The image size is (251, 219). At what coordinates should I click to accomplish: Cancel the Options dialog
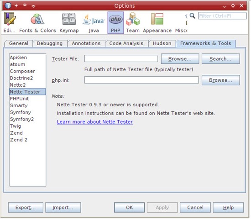click(195, 208)
